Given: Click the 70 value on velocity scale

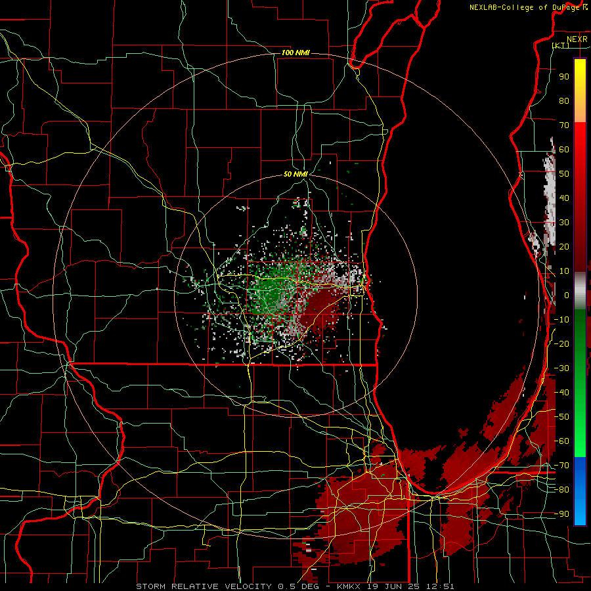Looking at the screenshot, I should point(564,125).
